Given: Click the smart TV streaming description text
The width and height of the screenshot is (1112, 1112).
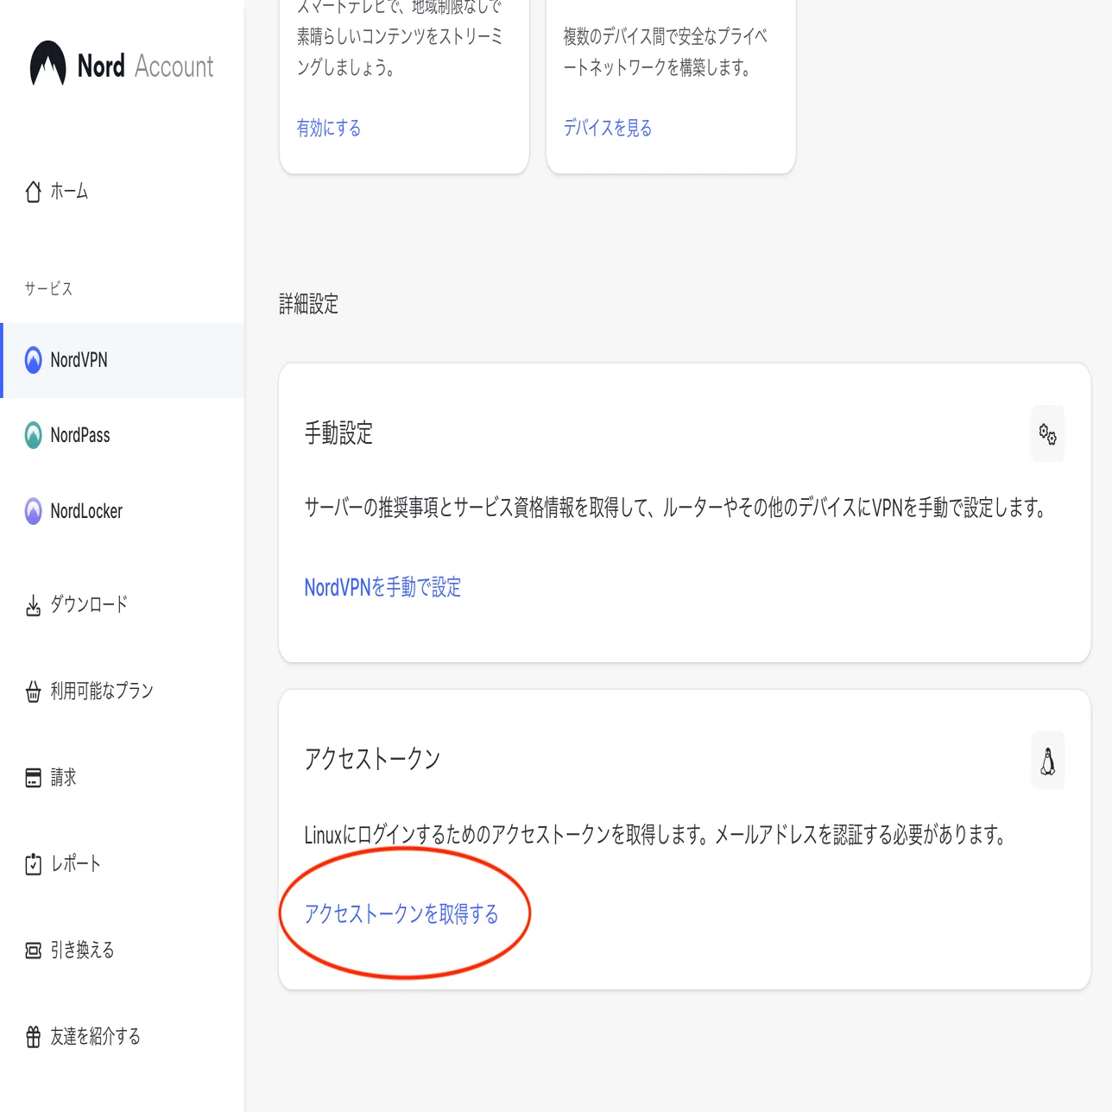Looking at the screenshot, I should coord(400,38).
